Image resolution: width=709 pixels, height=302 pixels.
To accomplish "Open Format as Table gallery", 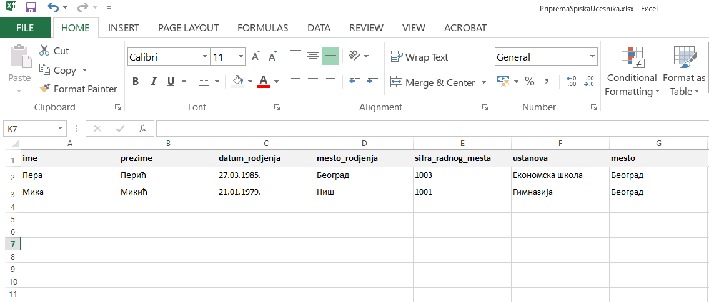I will [x=684, y=71].
